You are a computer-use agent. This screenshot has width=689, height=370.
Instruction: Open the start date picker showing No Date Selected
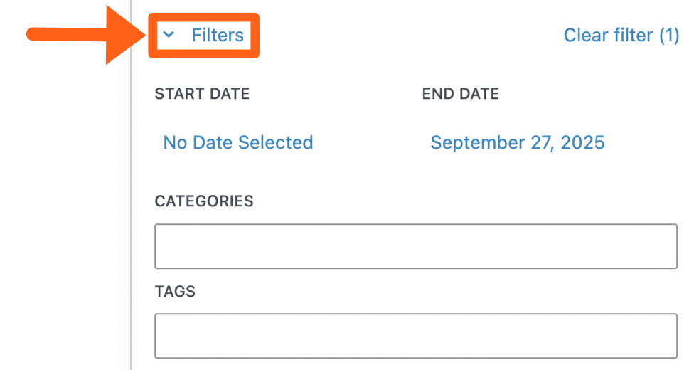238,142
